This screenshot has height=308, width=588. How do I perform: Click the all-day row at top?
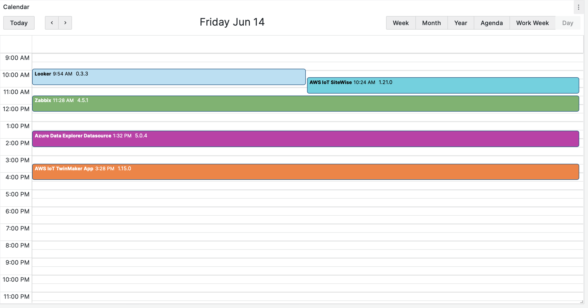coord(307,44)
